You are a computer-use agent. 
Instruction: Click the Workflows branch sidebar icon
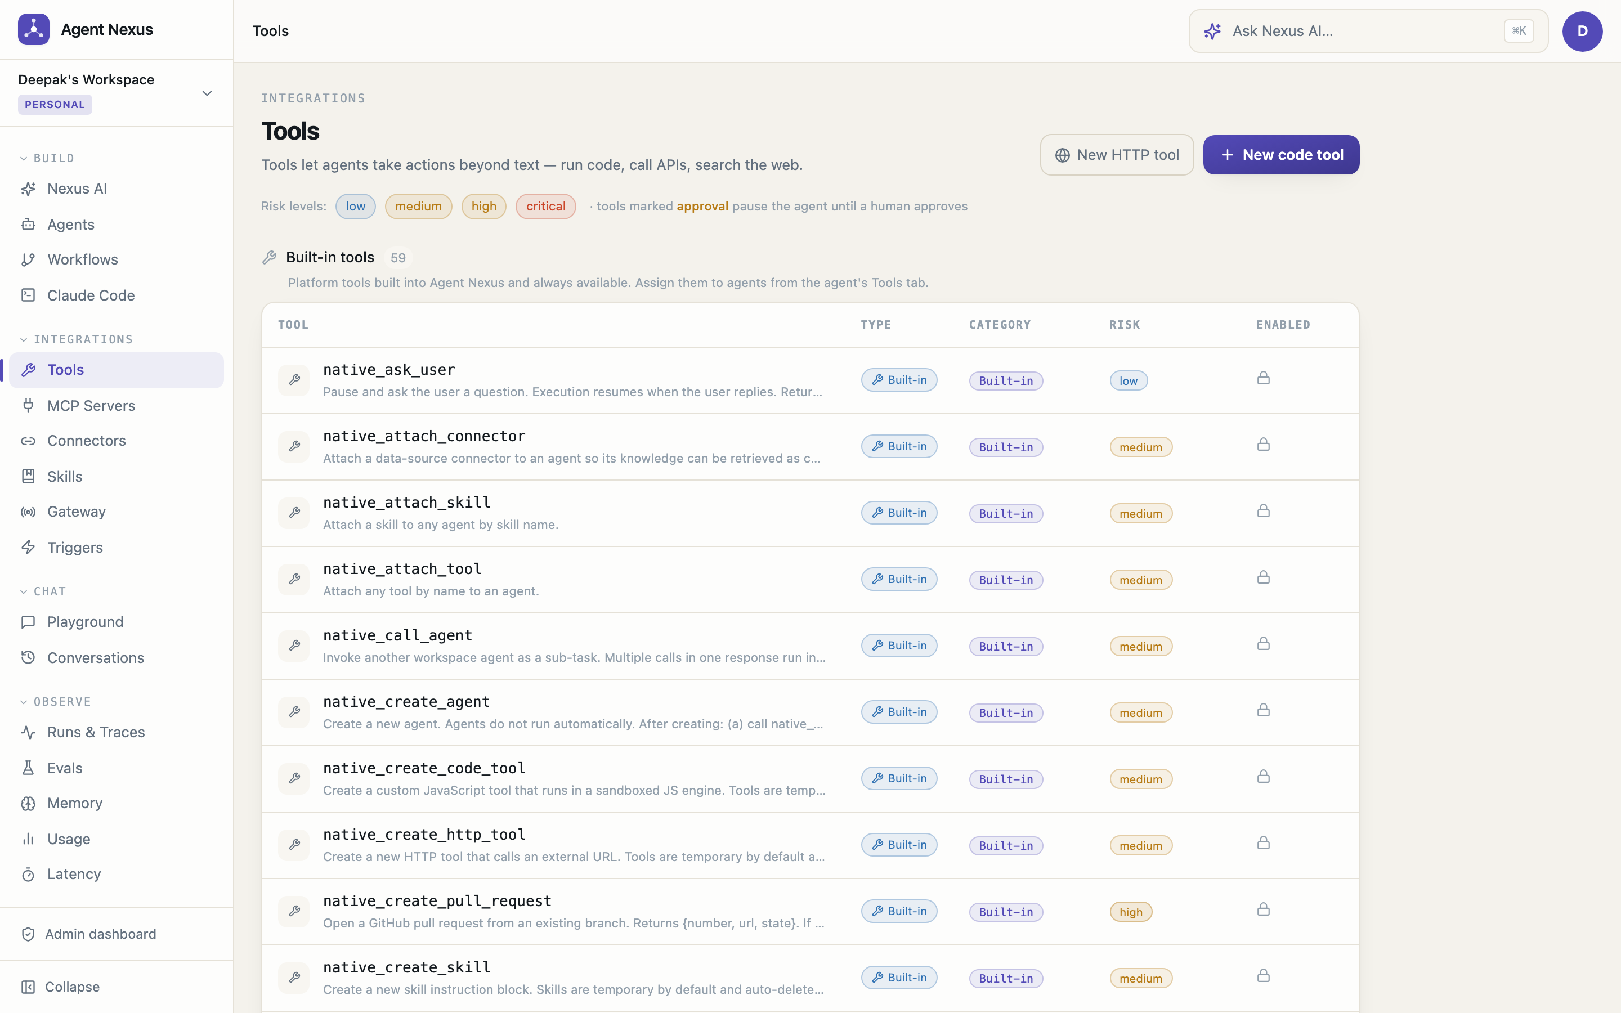pos(28,259)
